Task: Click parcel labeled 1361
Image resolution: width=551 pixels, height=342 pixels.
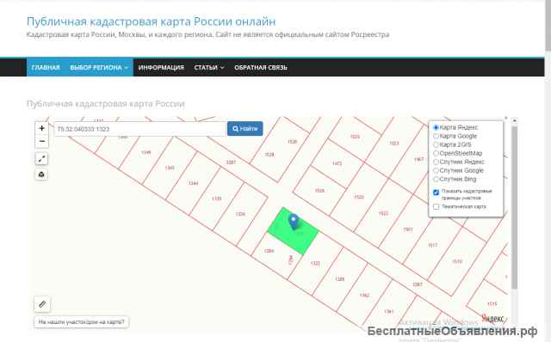Action: 388,311
